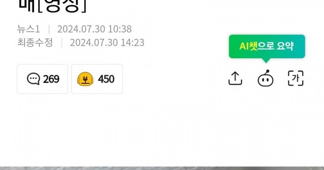Open the AI chatbot robot icon

click(266, 79)
